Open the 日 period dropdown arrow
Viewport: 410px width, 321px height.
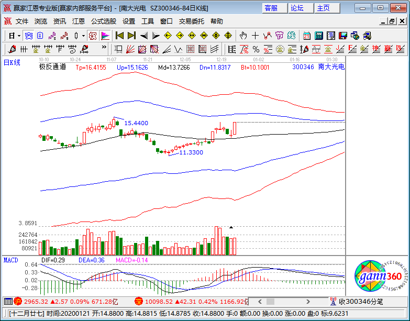click(19, 36)
